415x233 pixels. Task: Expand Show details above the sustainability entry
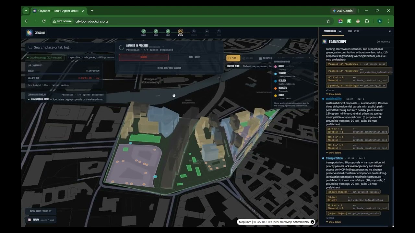(x=333, y=94)
